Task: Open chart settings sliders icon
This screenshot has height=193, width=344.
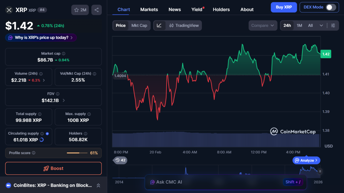Action: click(333, 25)
